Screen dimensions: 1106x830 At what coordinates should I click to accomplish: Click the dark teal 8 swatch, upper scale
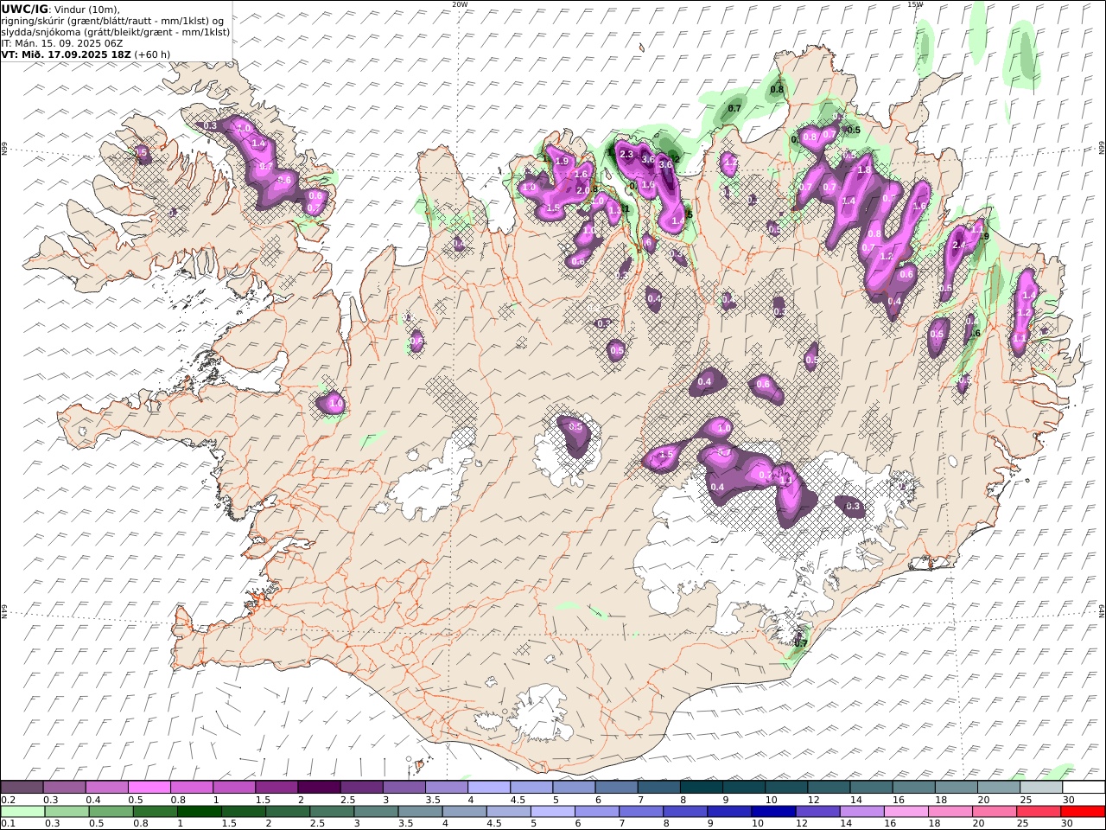[x=701, y=788]
